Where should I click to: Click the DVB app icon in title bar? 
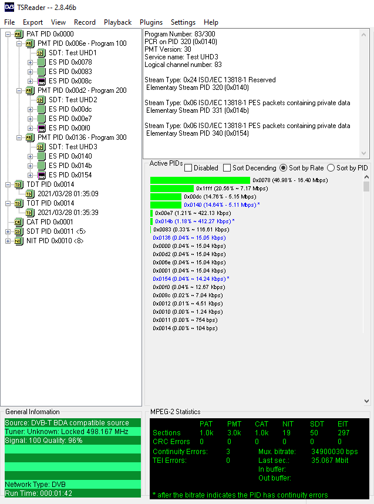coord(9,7)
